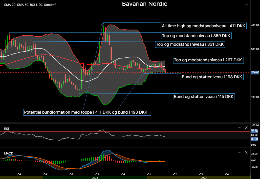Click the Q2 marker under 2023
The height and width of the screenshot is (179, 260).
(175, 174)
